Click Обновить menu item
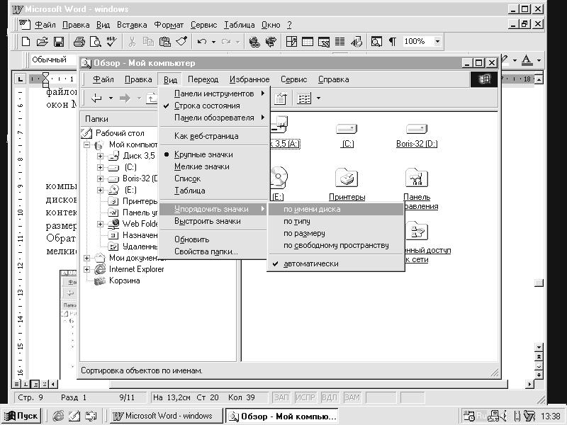Image resolution: width=567 pixels, height=425 pixels. 214,239
